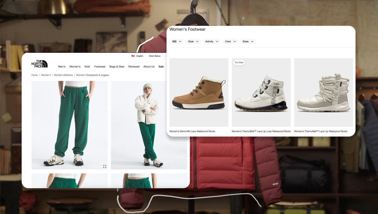Open the $$$ price filter dropdown
The image size is (378, 214).
(177, 41)
